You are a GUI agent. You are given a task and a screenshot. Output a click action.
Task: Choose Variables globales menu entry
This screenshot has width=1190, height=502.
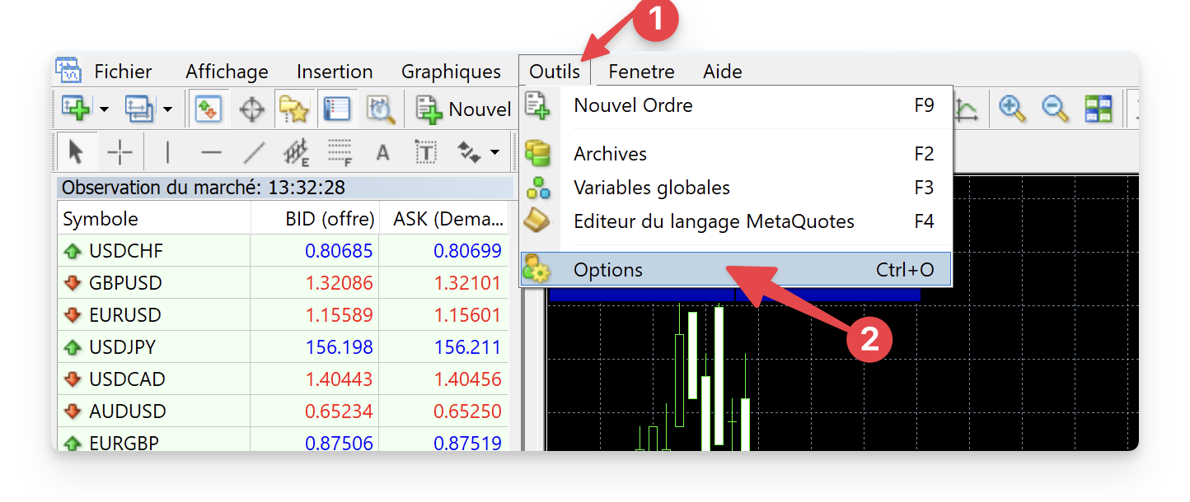[x=736, y=188]
